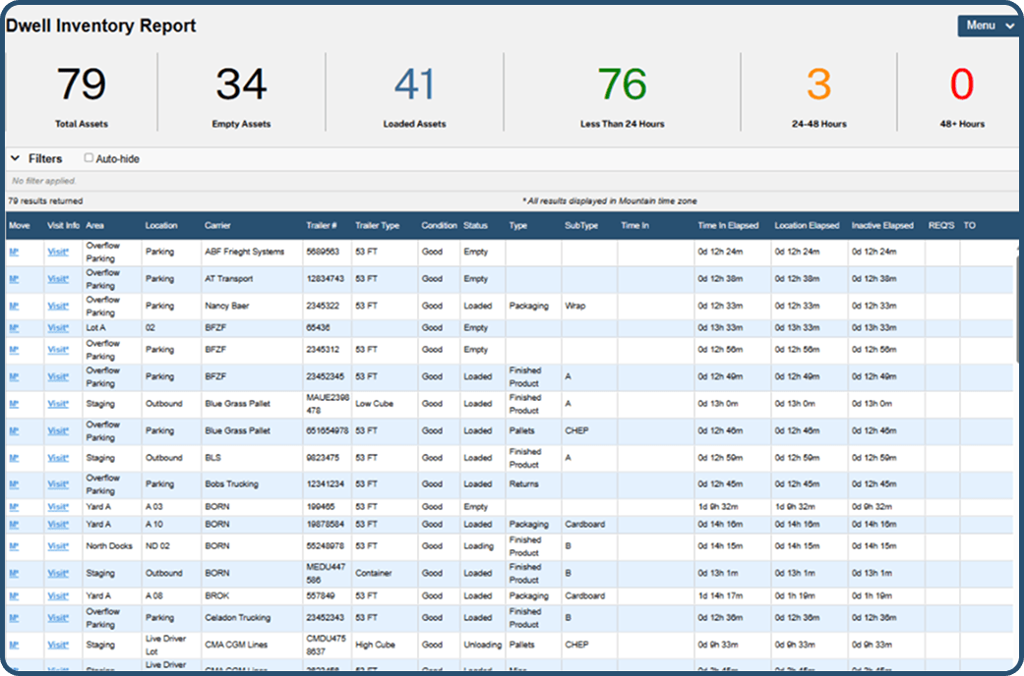Click MP link for the CMA CGM Lines row
The height and width of the screenshot is (676, 1024).
[x=13, y=645]
